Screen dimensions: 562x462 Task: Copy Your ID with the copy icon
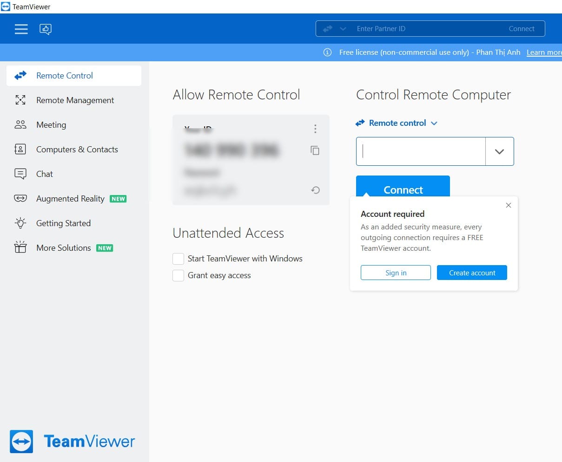point(315,150)
